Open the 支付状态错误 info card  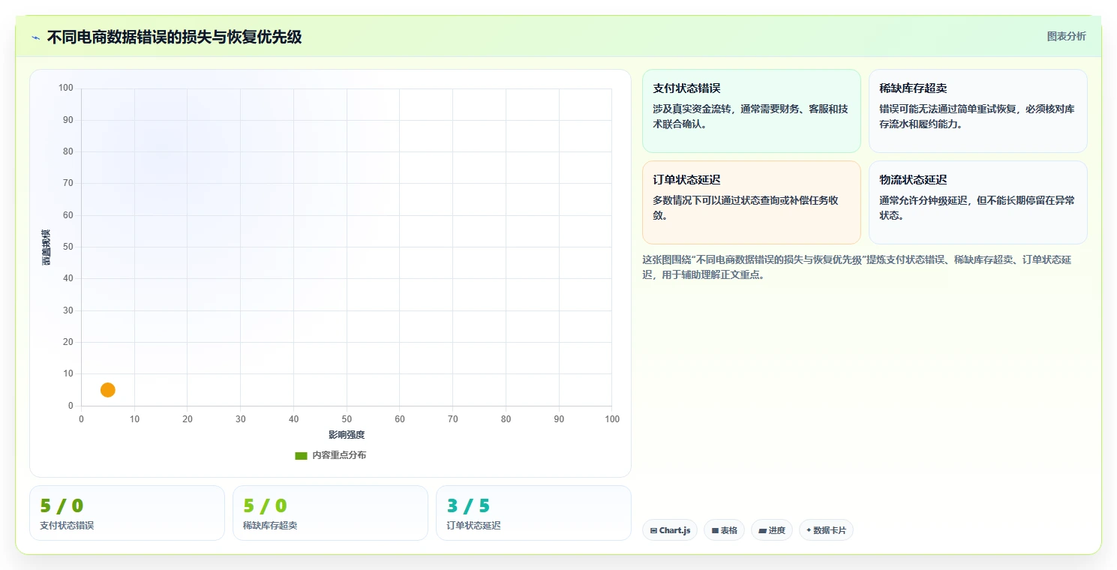751,111
